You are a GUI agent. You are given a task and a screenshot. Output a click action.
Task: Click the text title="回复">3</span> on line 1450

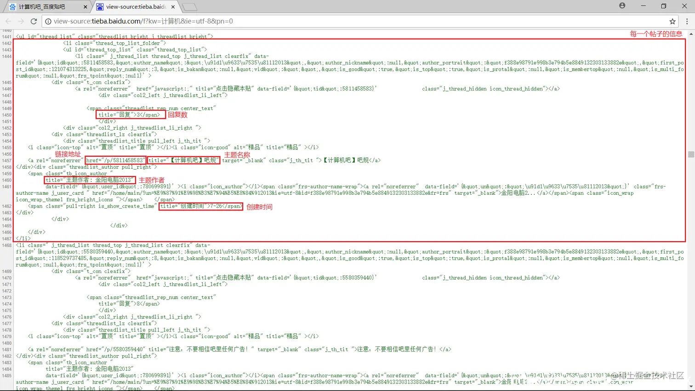point(129,115)
